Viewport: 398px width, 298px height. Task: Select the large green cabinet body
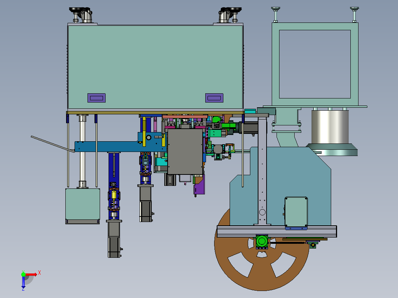(x=155, y=67)
